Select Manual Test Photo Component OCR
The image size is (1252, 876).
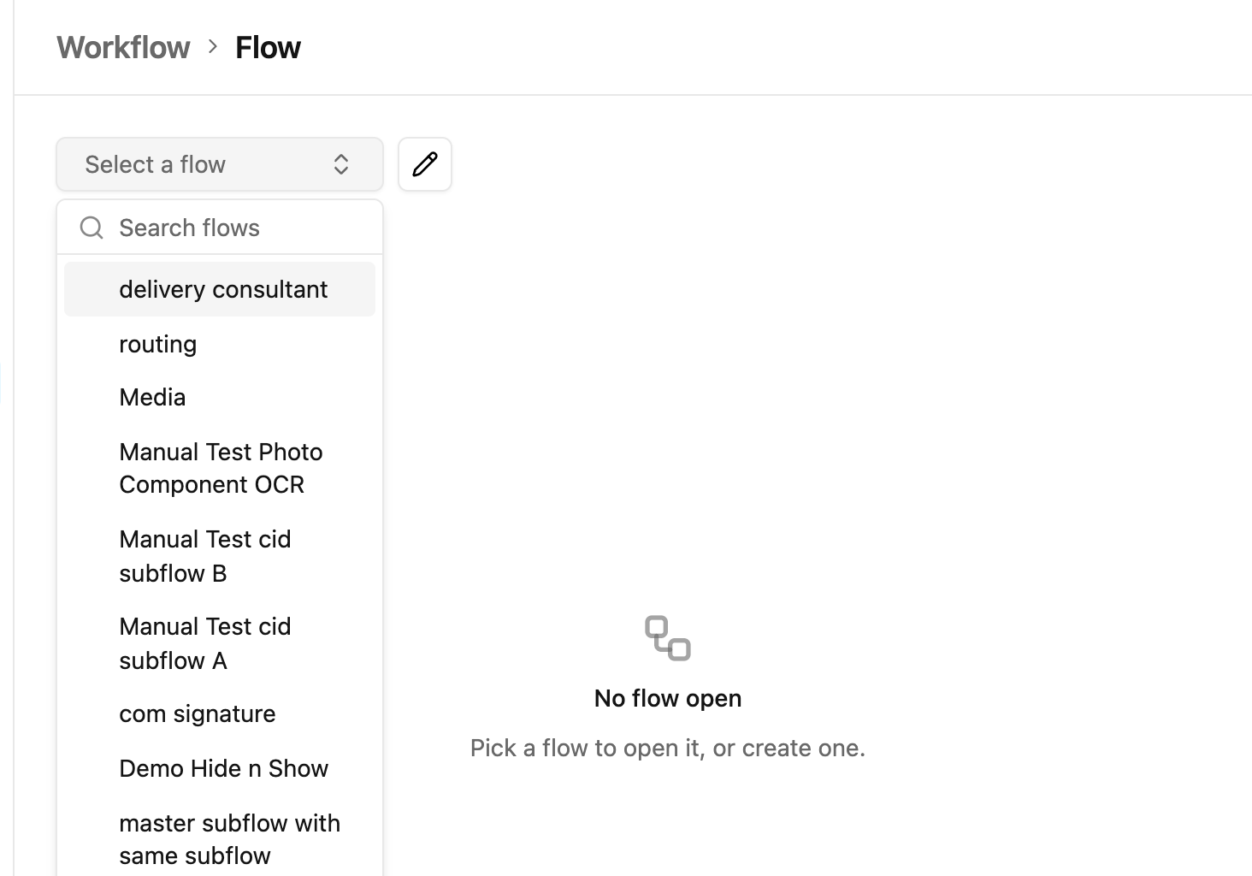tap(220, 468)
